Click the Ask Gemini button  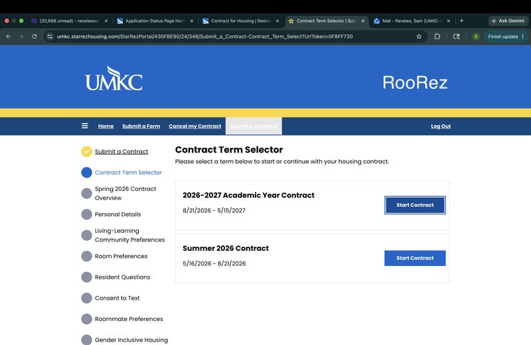(x=508, y=21)
